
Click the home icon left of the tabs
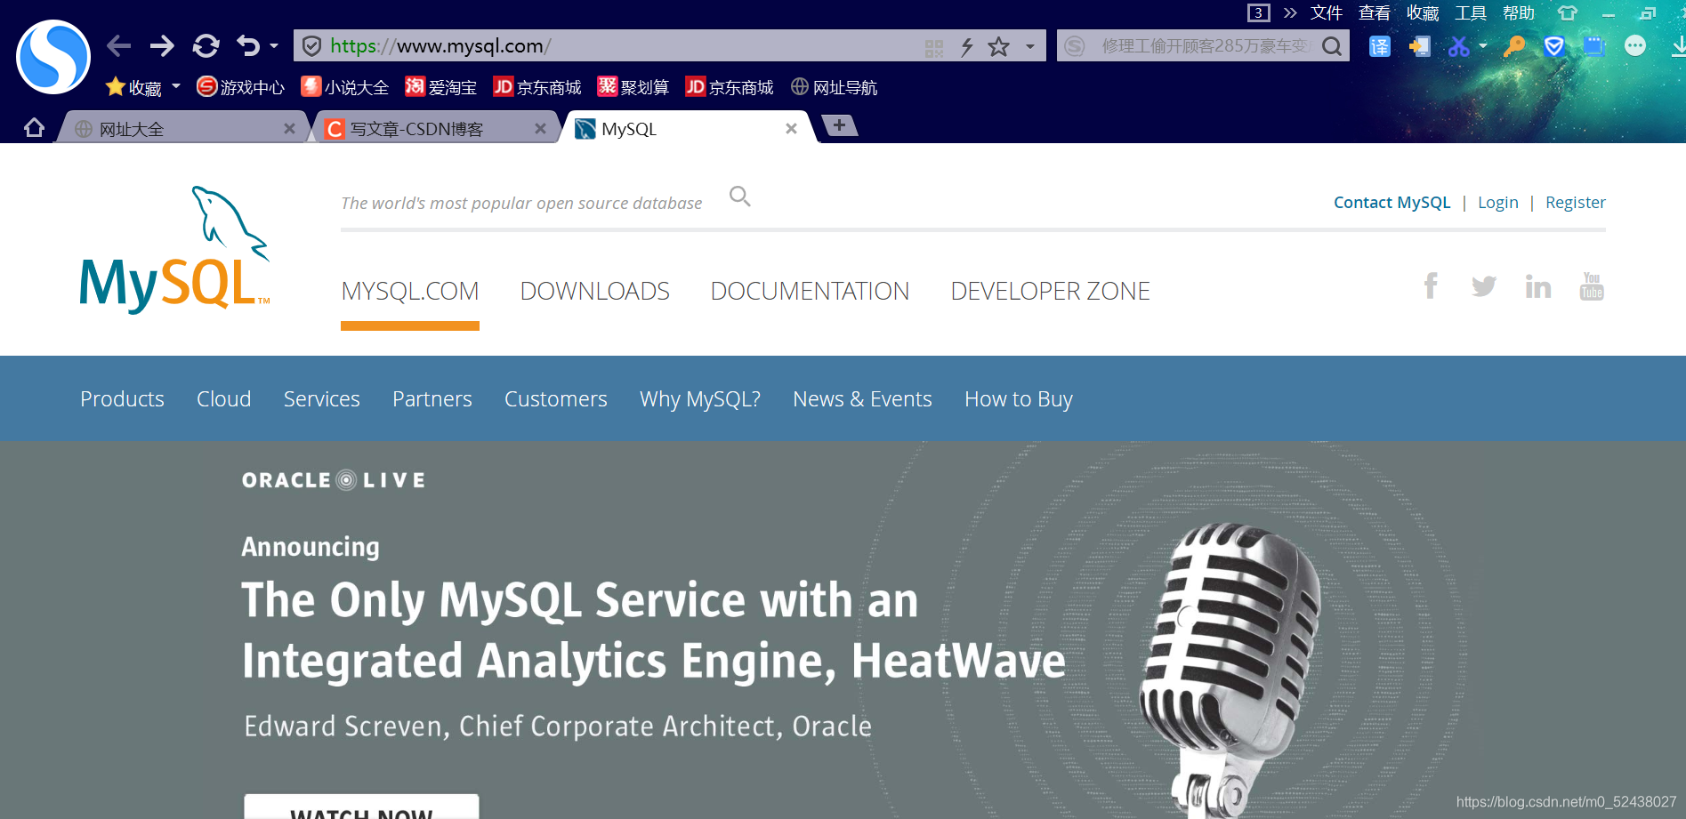34,128
